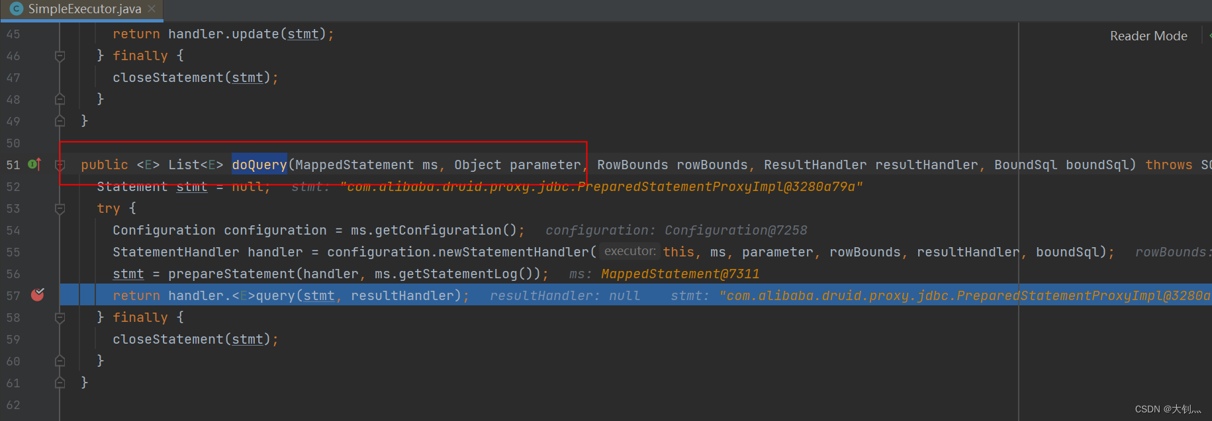Click the closing fold marker at line 61
This screenshot has height=421, width=1212.
pyautogui.click(x=60, y=382)
